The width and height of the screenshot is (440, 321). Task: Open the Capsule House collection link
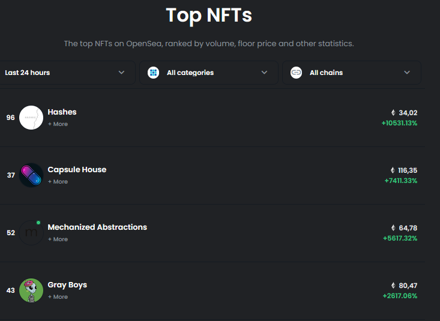click(77, 170)
